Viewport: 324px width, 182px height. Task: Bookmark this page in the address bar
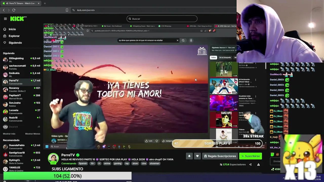[x=67, y=10]
